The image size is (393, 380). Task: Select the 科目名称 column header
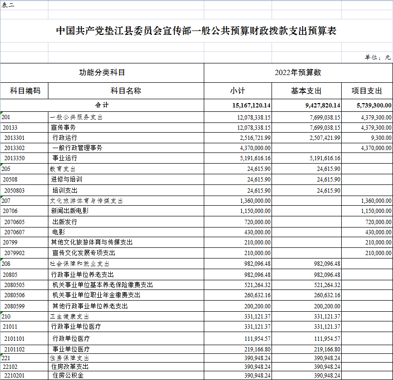[126, 91]
